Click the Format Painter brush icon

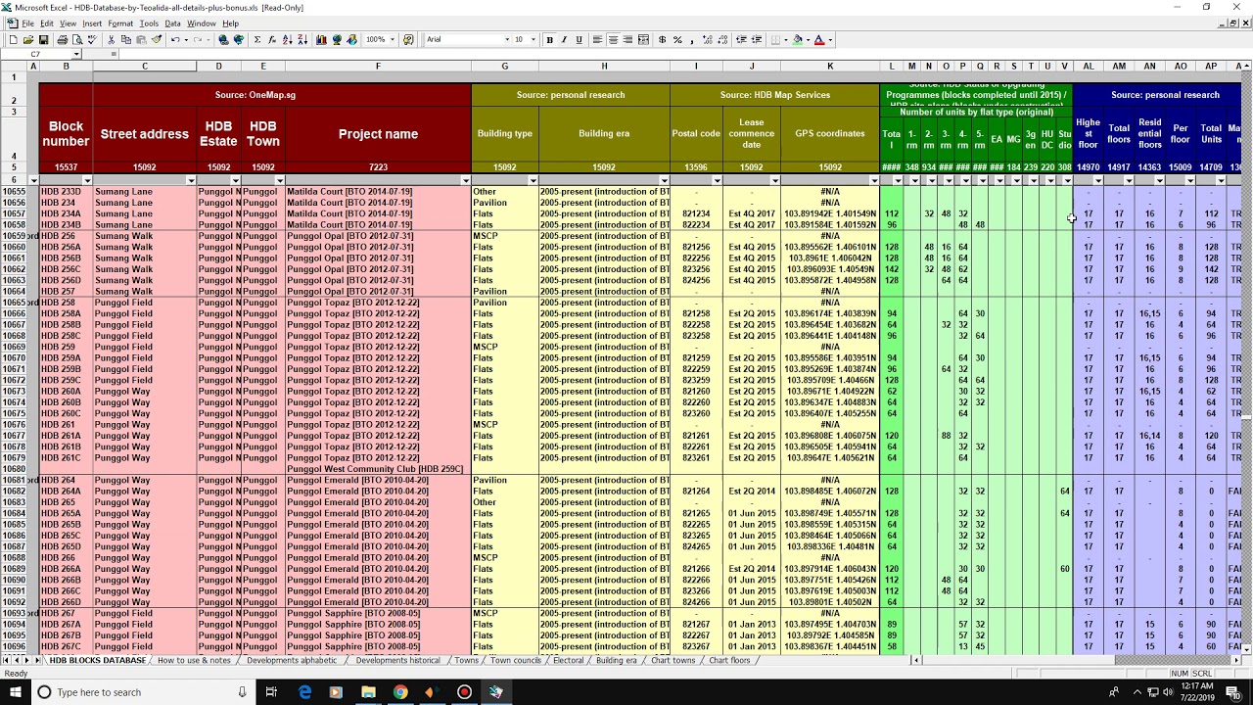(157, 40)
